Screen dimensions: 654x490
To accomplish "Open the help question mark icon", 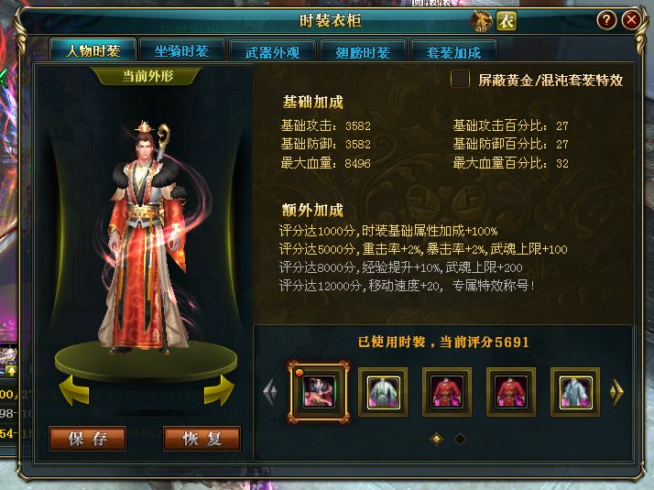I will pos(606,20).
